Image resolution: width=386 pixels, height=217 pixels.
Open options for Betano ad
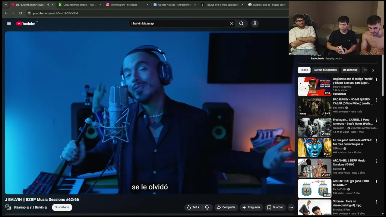376,80
